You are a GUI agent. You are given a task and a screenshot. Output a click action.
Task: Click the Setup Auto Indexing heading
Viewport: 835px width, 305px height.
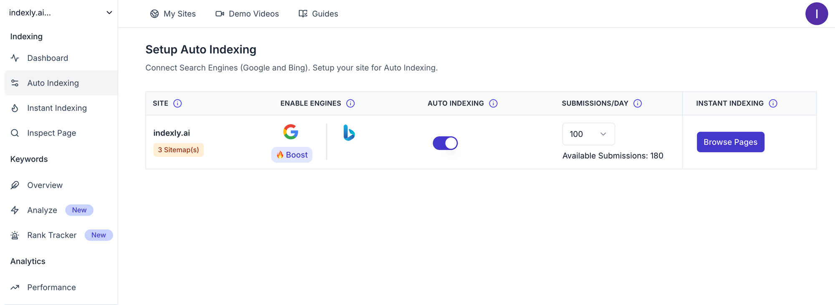click(x=201, y=49)
